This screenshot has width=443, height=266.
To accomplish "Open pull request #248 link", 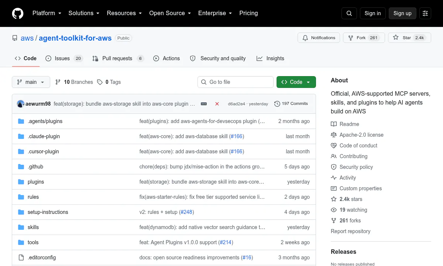I will (x=186, y=212).
